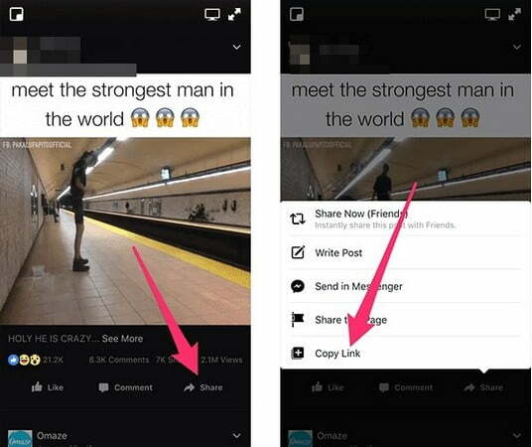Tap the Share arrow button on left screen
Image resolution: width=532 pixels, height=447 pixels.
pyautogui.click(x=202, y=387)
